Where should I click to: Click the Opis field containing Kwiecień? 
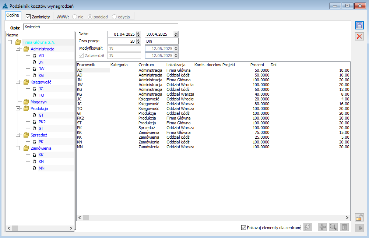pos(101,27)
